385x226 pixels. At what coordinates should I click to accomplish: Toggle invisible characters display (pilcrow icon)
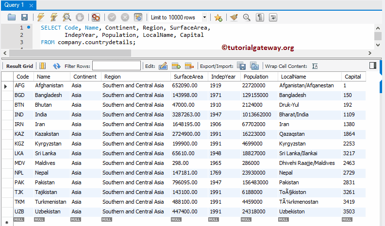(260, 17)
